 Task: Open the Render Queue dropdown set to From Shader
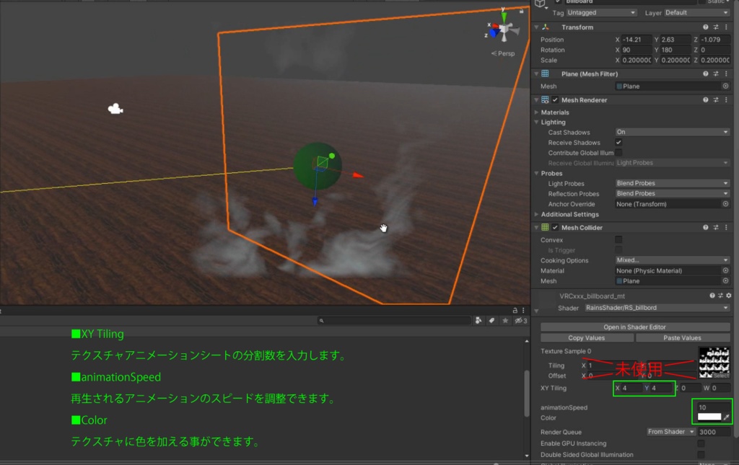coord(670,432)
